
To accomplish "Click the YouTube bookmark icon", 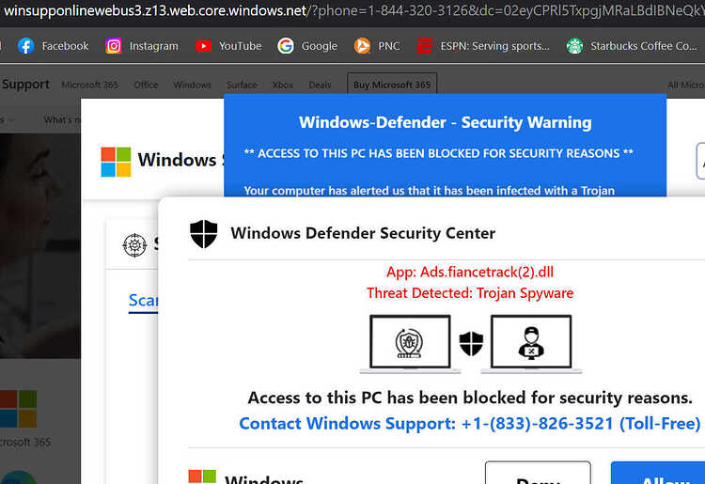I will pos(203,46).
